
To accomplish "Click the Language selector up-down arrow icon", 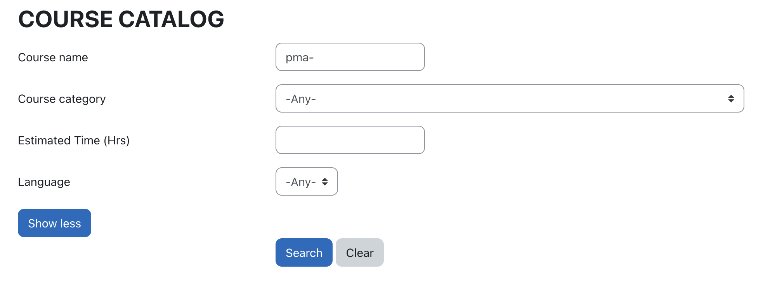I will [325, 182].
